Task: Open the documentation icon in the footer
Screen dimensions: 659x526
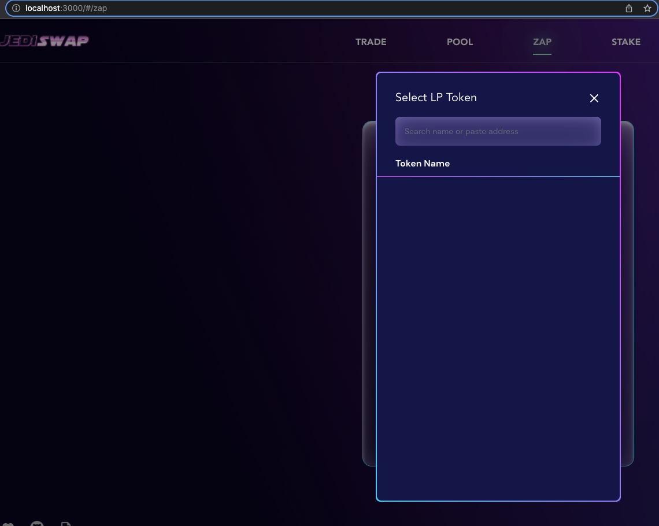Action: (66, 524)
